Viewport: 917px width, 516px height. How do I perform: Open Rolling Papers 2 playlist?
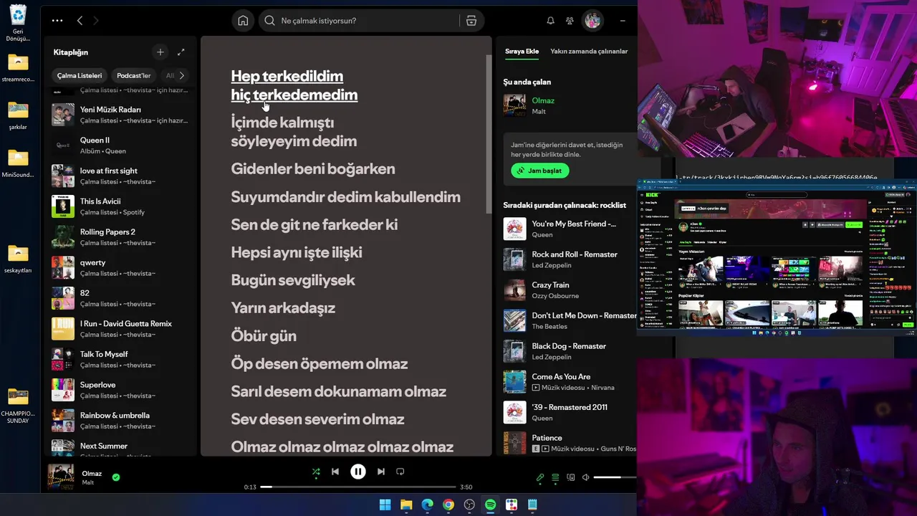[120, 237]
